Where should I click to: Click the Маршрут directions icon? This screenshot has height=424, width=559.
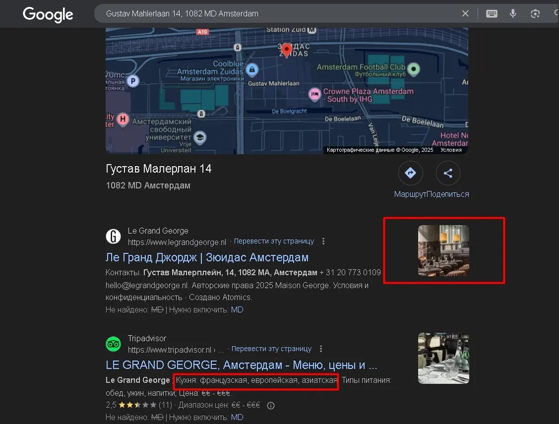(x=410, y=173)
